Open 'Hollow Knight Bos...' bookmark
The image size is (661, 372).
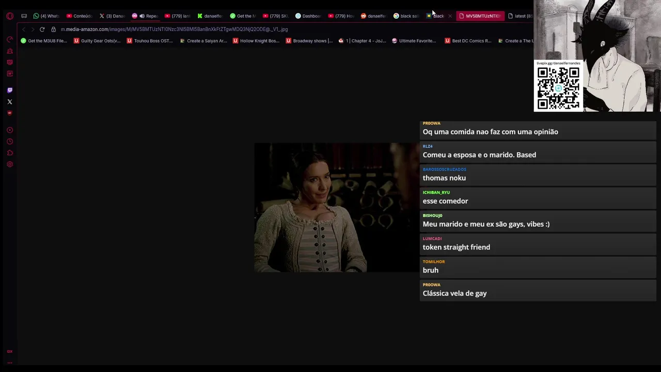pyautogui.click(x=256, y=41)
